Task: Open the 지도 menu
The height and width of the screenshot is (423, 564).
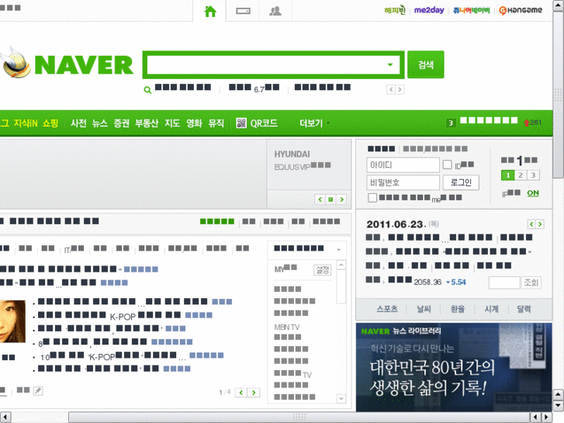Action: coord(172,123)
